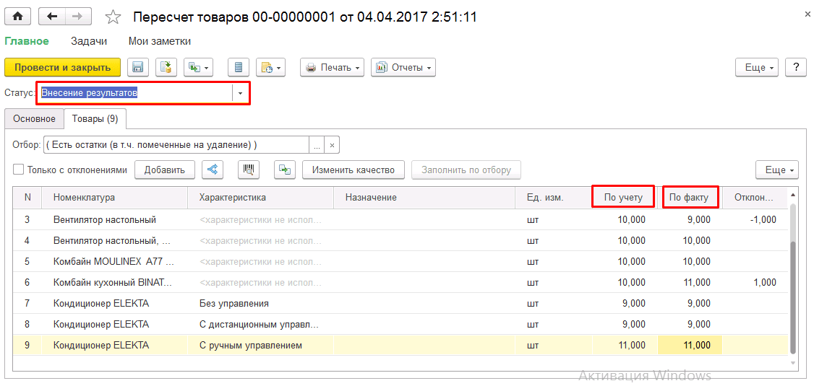Switch to the Основное tab
Image resolution: width=814 pixels, height=386 pixels.
[34, 118]
